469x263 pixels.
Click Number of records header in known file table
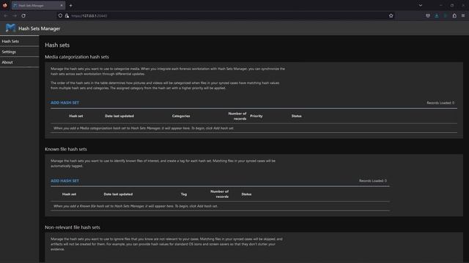(x=220, y=194)
